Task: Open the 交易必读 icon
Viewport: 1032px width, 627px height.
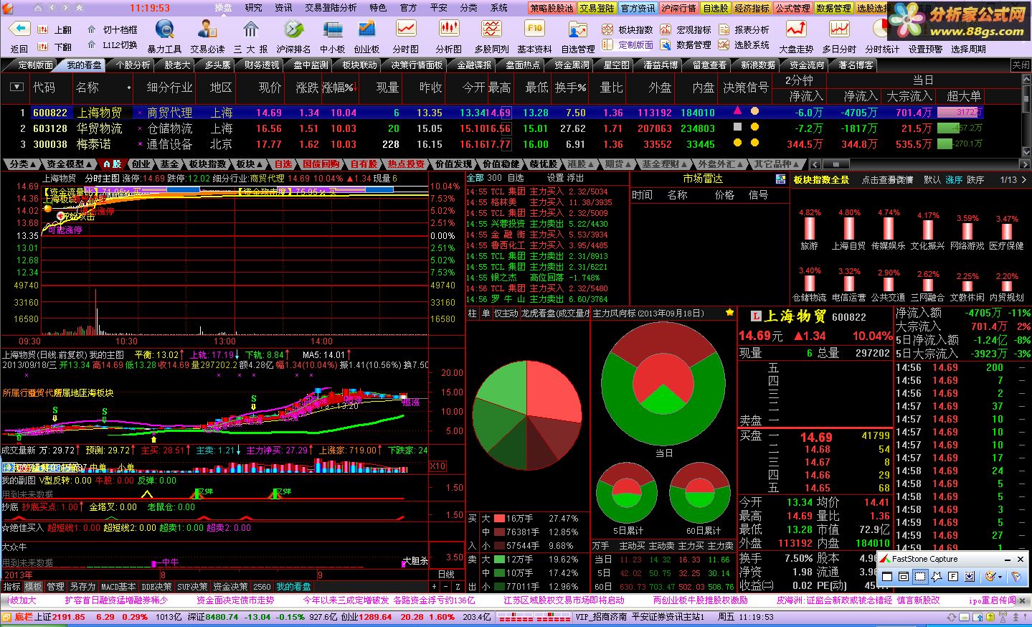Action: pos(208,29)
